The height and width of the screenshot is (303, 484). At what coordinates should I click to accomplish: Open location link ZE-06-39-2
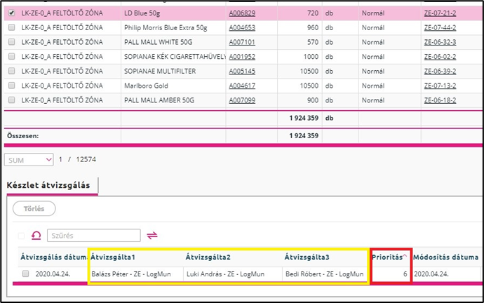click(440, 72)
